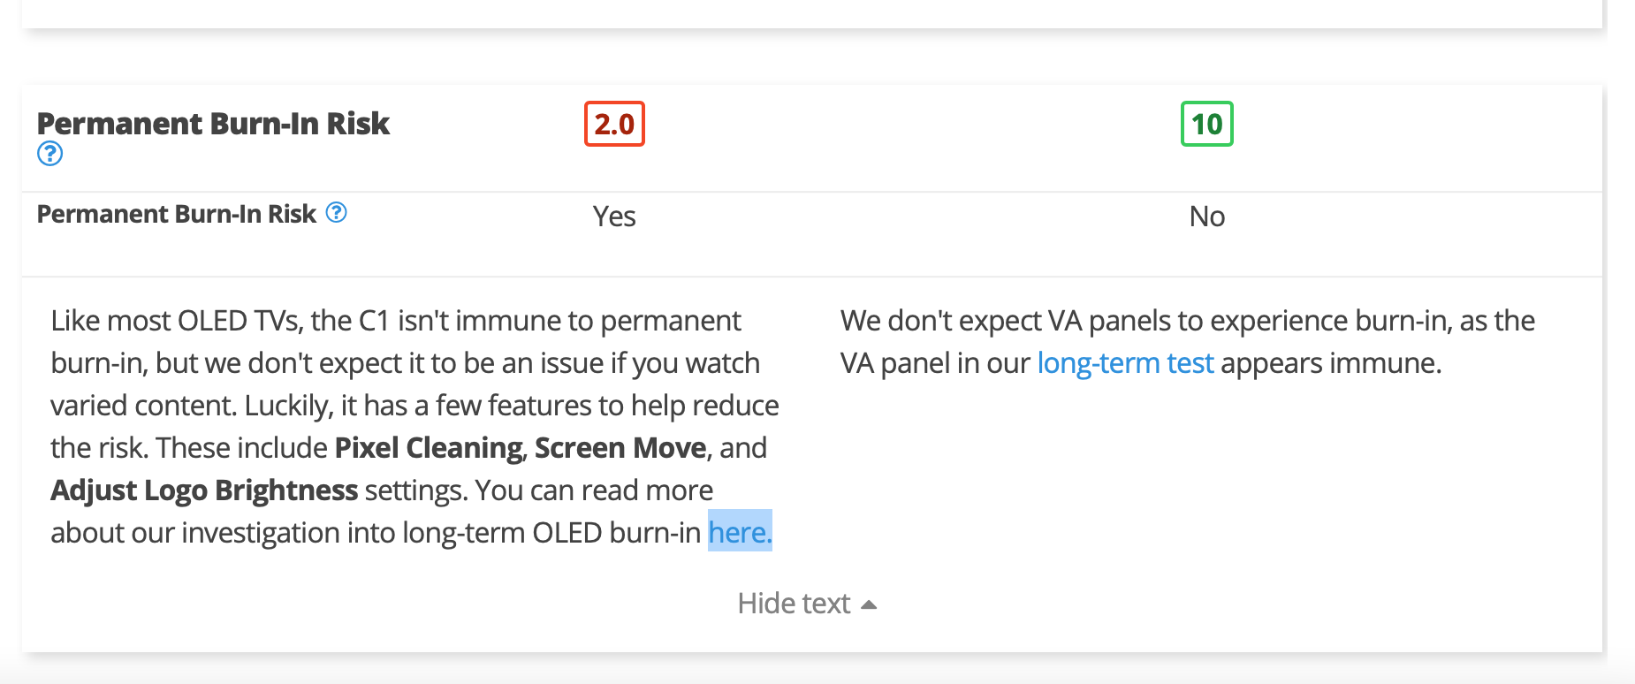Click the red 2.0 score box
The image size is (1635, 684).
coord(614,124)
